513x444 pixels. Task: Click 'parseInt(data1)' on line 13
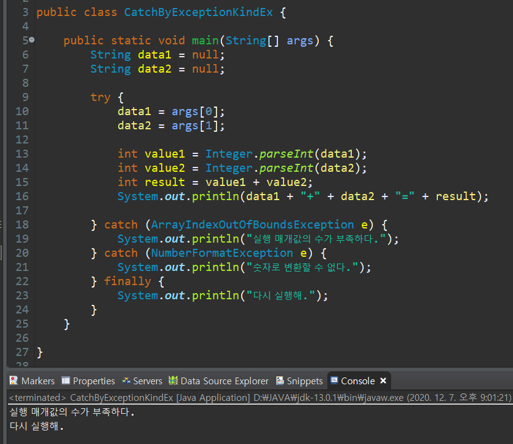coord(310,154)
